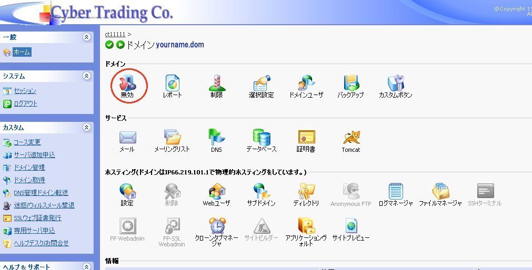Collapse the 一般 sidebar section
The image size is (532, 270).
coord(87,37)
